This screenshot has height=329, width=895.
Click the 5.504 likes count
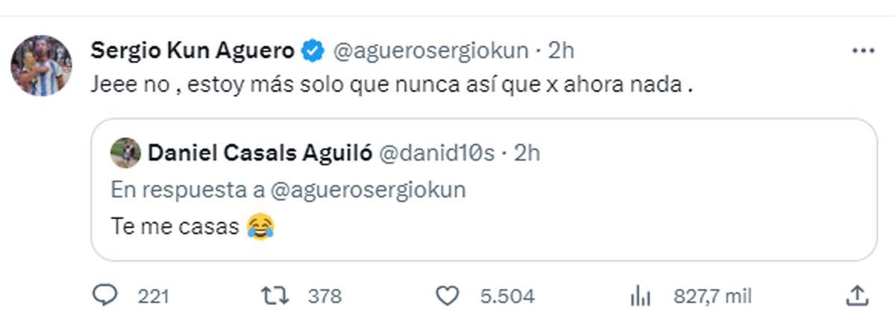click(507, 296)
